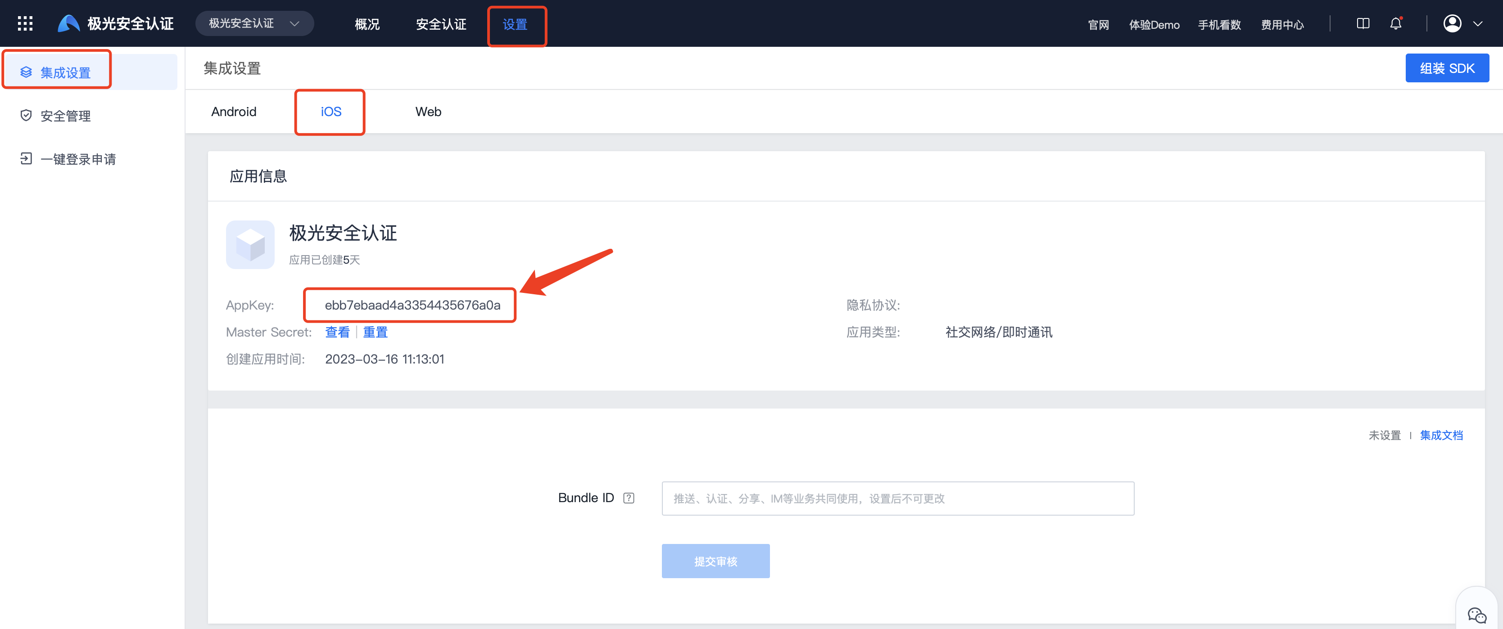Click the 集成设置 layers icon

click(x=26, y=72)
